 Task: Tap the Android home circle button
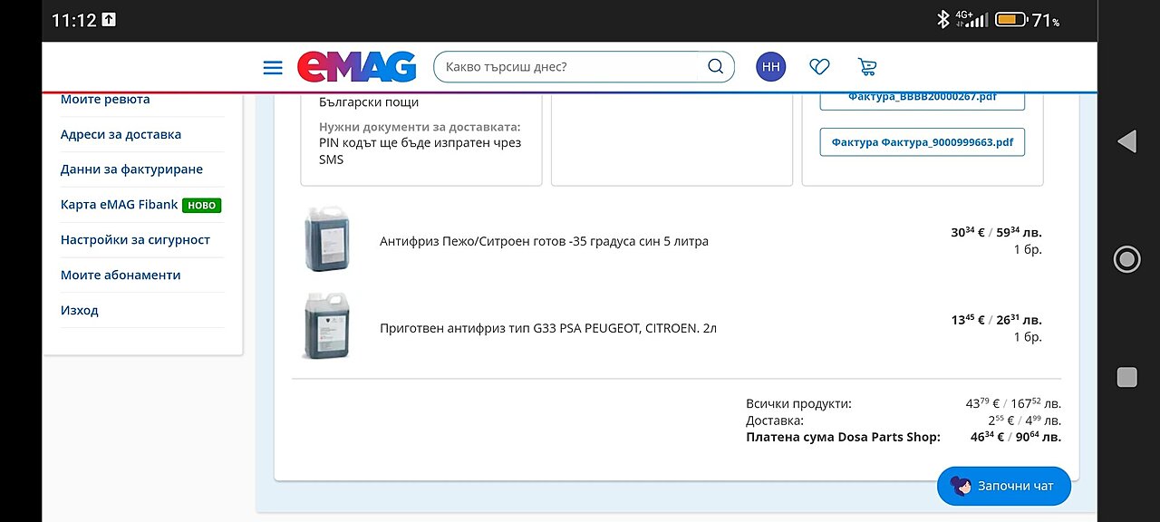[1126, 259]
